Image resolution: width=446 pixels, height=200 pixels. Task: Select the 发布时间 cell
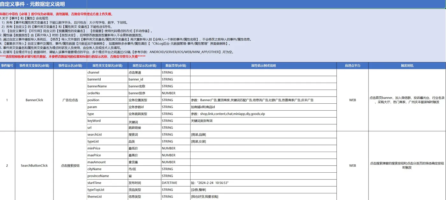point(144,183)
